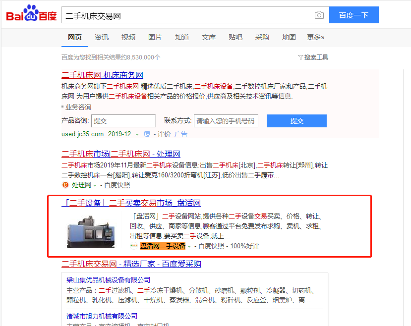Click the 百度一下 search button
The width and height of the screenshot is (411, 326).
click(354, 15)
